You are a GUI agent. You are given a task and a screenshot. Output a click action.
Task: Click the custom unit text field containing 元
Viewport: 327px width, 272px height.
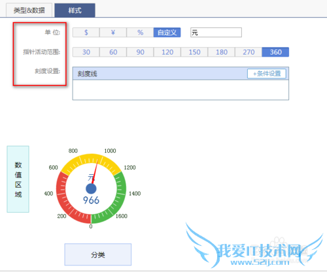[216, 33]
